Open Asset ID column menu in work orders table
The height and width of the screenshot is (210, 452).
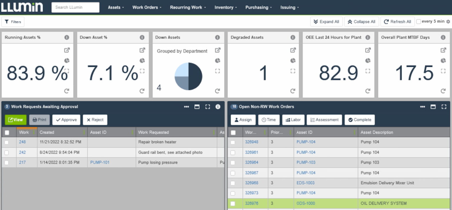coord(355,132)
